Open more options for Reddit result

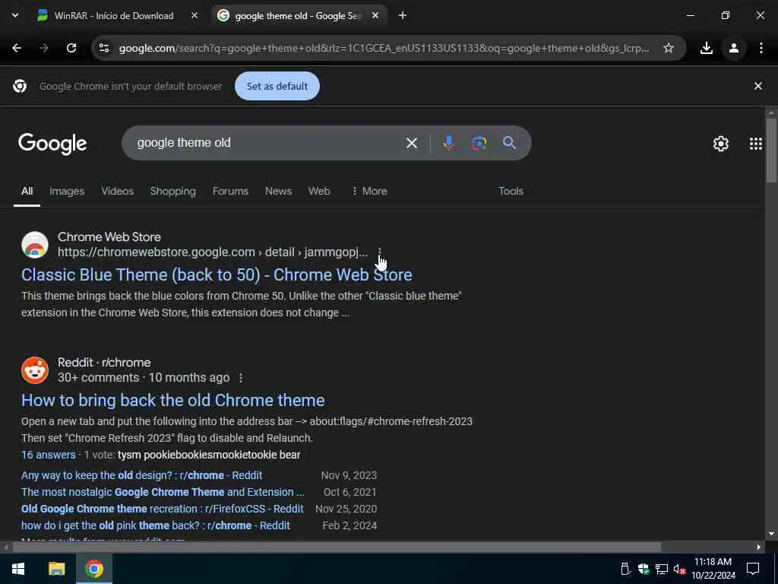pyautogui.click(x=241, y=378)
